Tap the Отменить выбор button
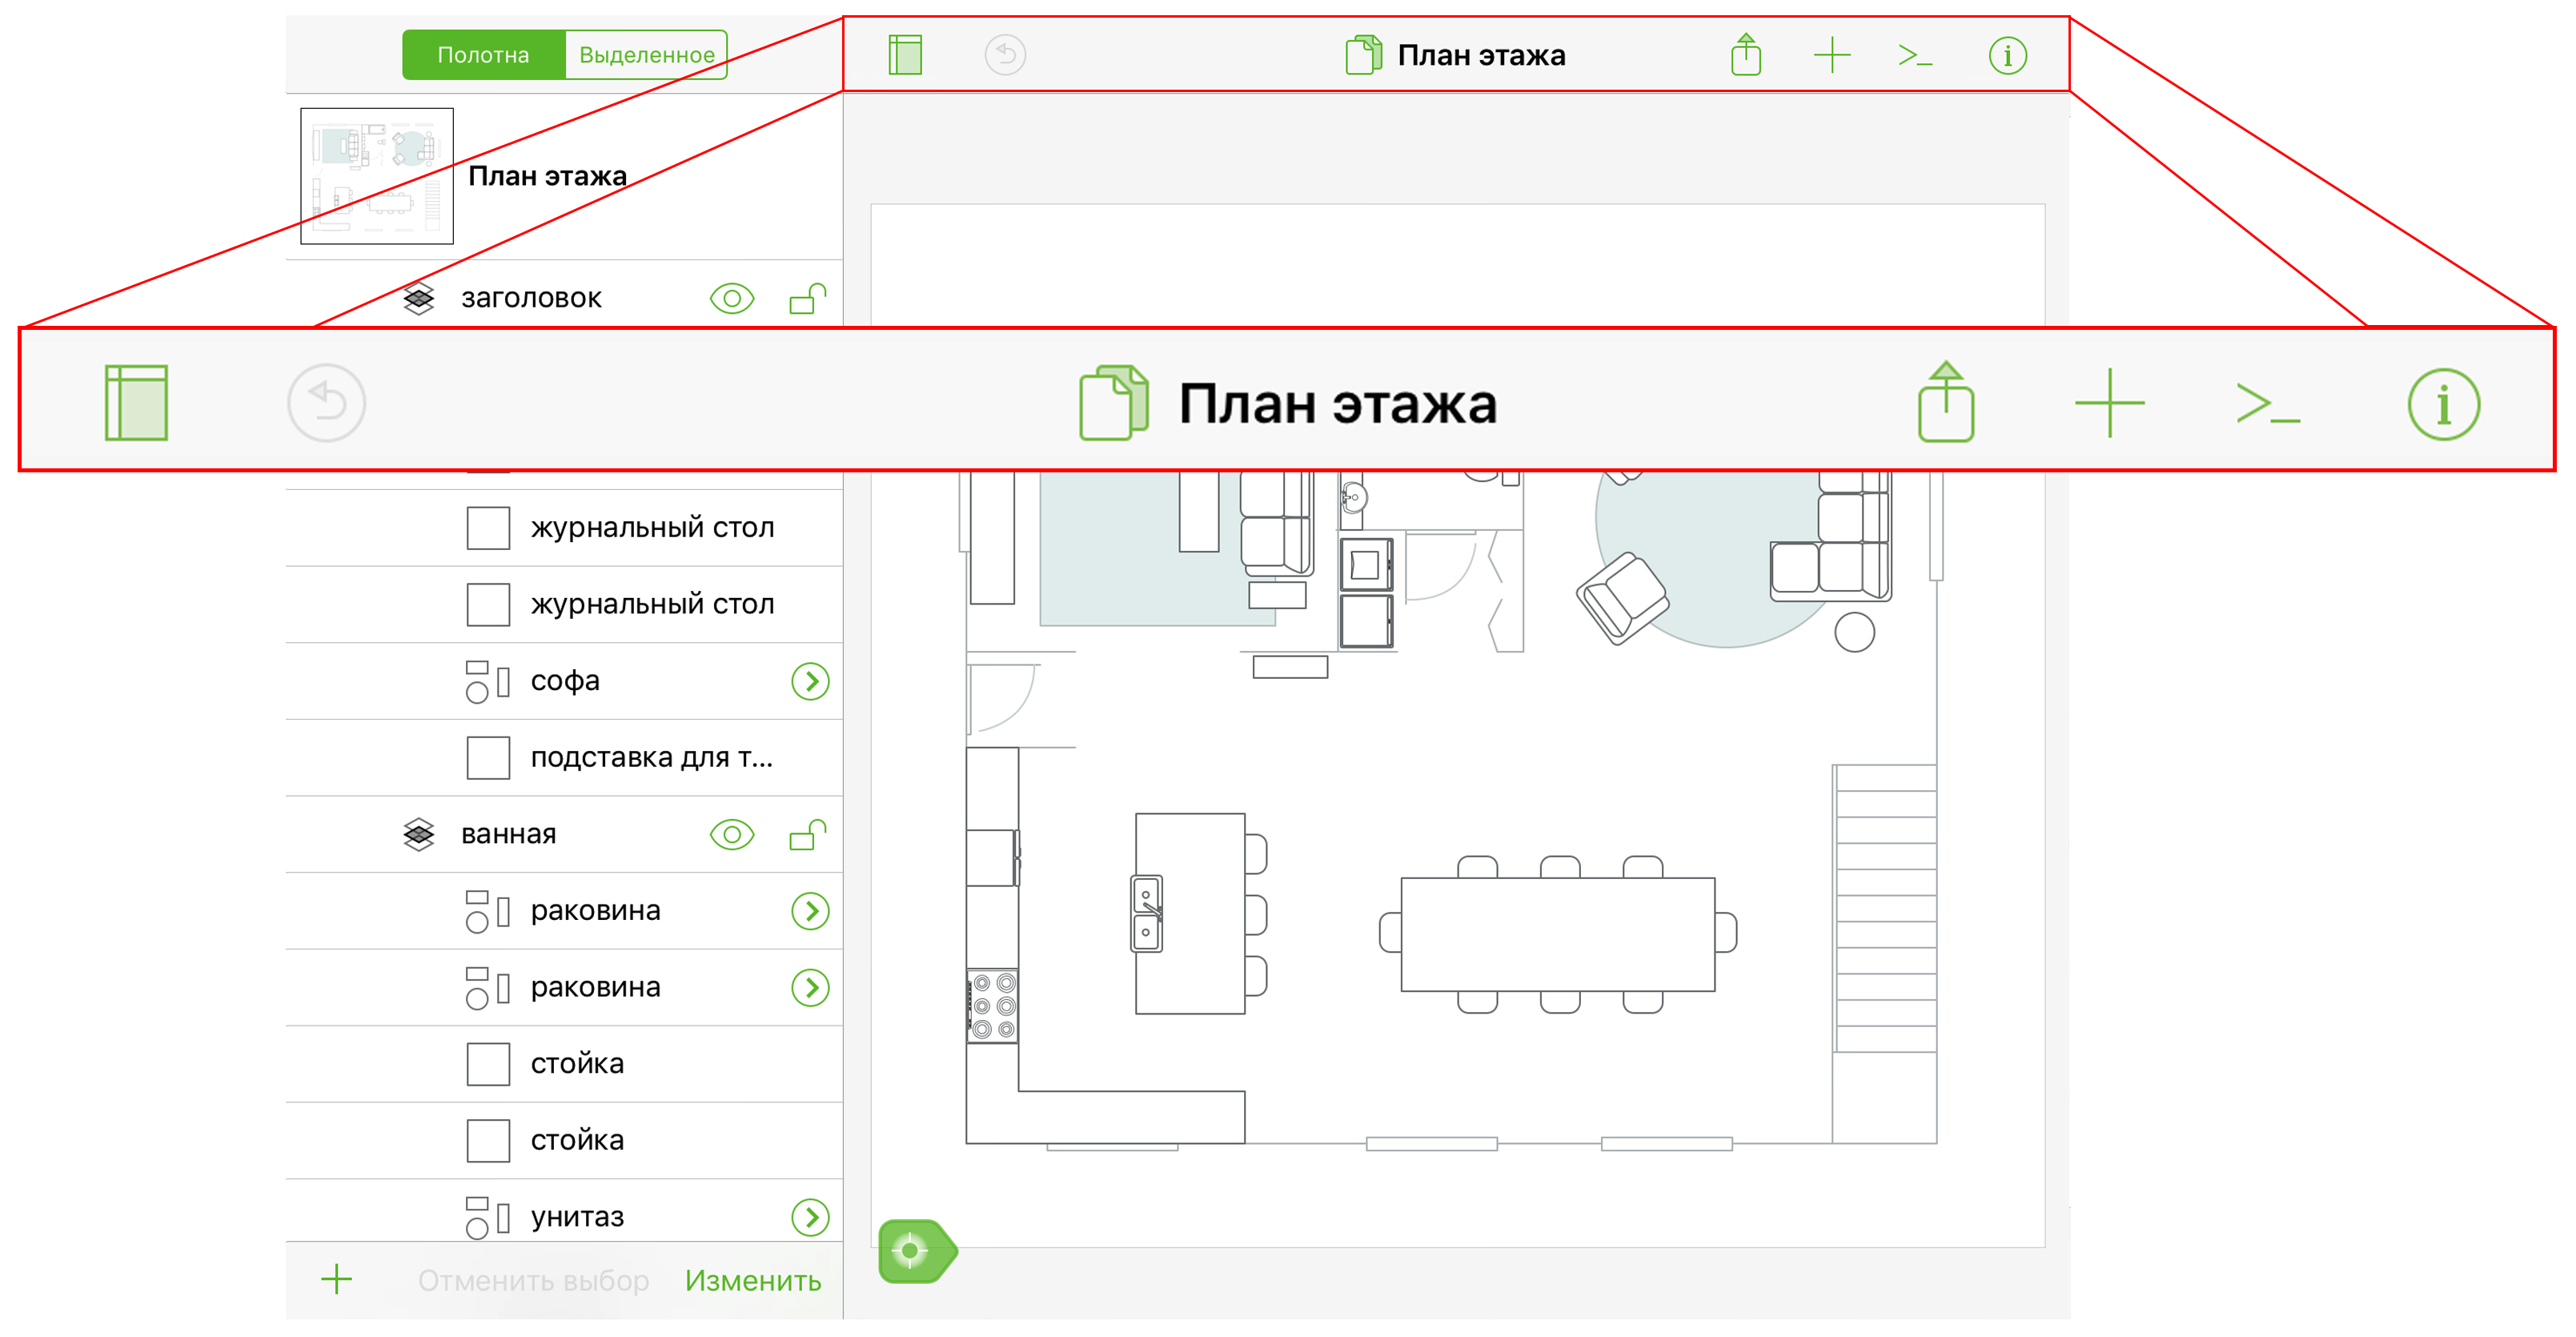This screenshot has height=1337, width=2576. pyautogui.click(x=533, y=1280)
